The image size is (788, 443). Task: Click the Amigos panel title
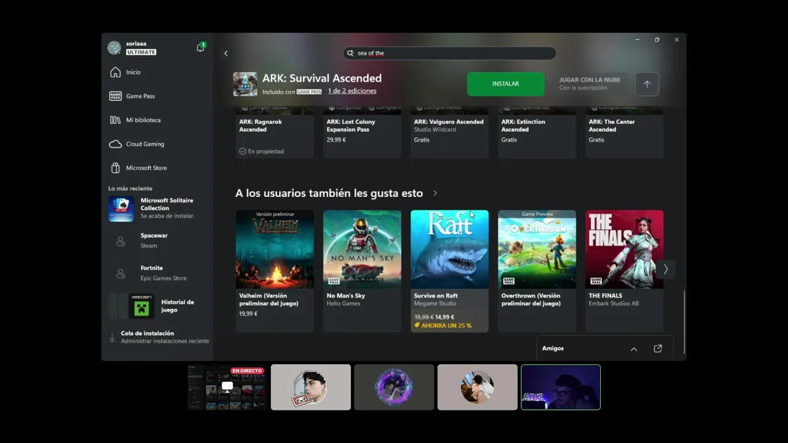553,348
